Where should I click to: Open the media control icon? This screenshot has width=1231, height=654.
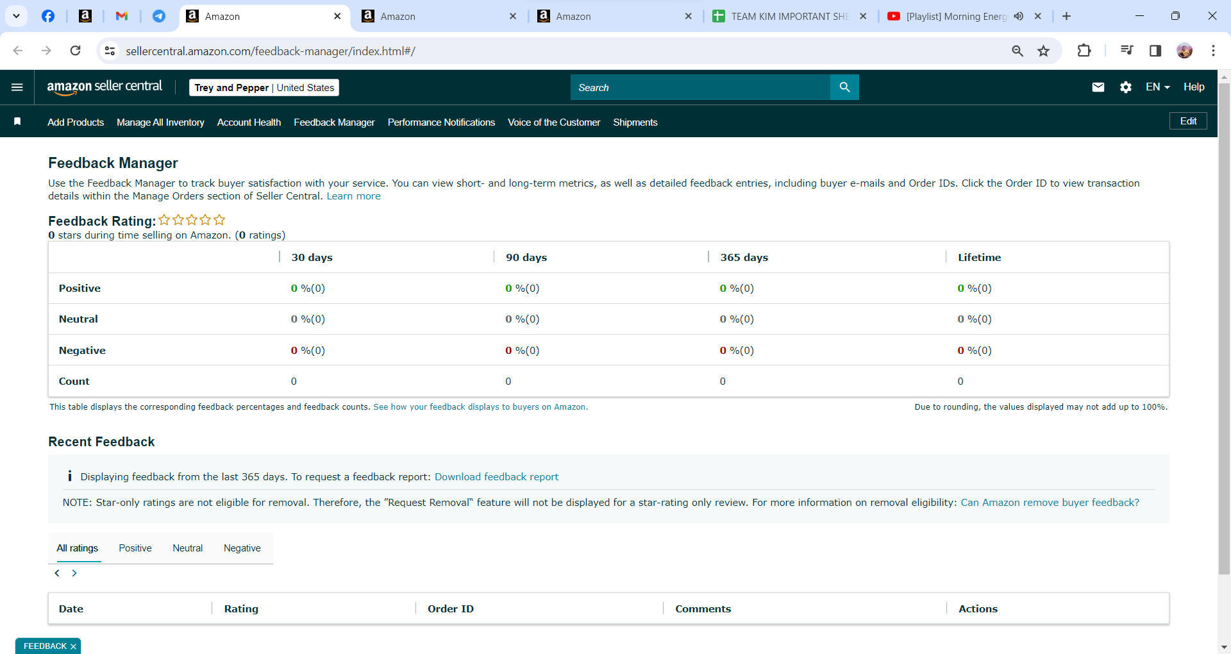tap(1126, 51)
